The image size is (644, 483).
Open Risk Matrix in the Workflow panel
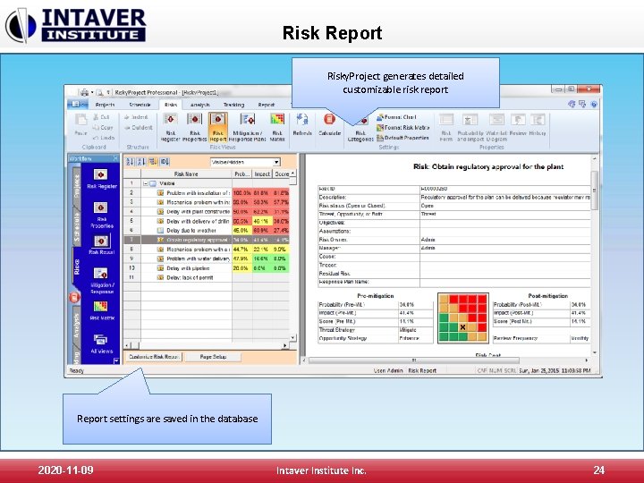pyautogui.click(x=101, y=310)
